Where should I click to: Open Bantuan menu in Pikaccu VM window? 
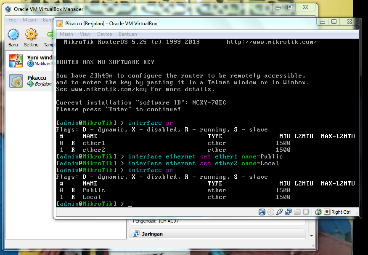point(128,34)
